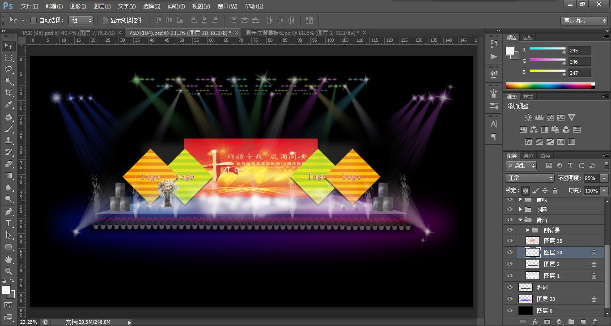Image resolution: width=611 pixels, height=326 pixels.
Task: Select the Brush tool
Action: tap(8, 129)
